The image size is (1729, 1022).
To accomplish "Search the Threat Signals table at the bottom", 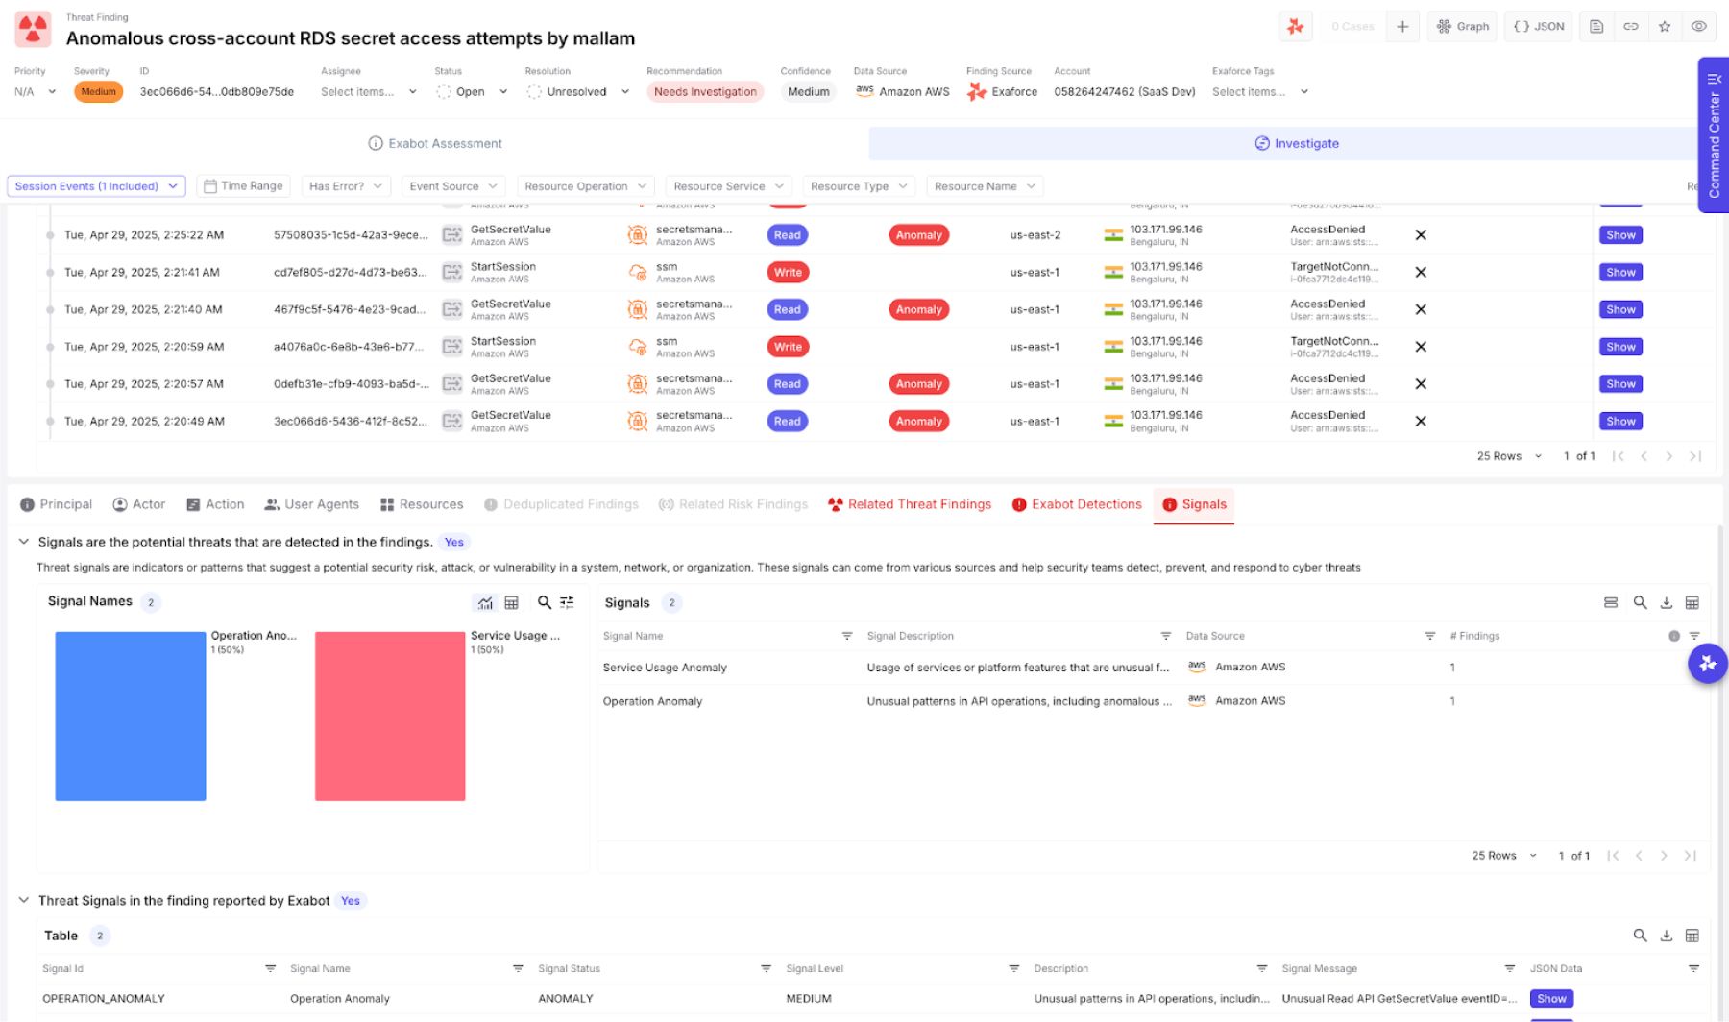I will pyautogui.click(x=1641, y=936).
